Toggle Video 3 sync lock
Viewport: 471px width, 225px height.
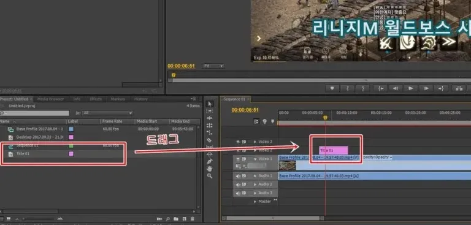click(244, 142)
